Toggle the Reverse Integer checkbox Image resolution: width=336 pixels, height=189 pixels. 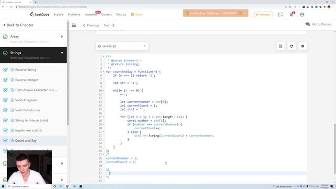point(5,80)
